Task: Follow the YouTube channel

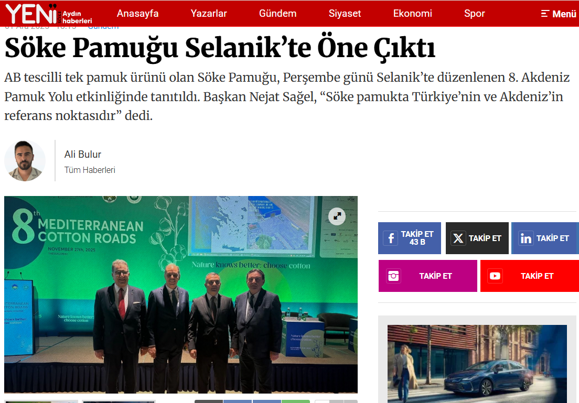Action: click(x=529, y=276)
